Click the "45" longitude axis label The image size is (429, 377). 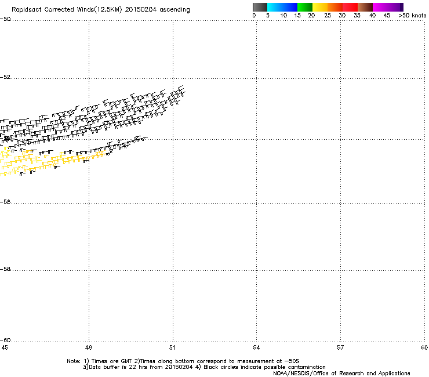(x=5, y=347)
